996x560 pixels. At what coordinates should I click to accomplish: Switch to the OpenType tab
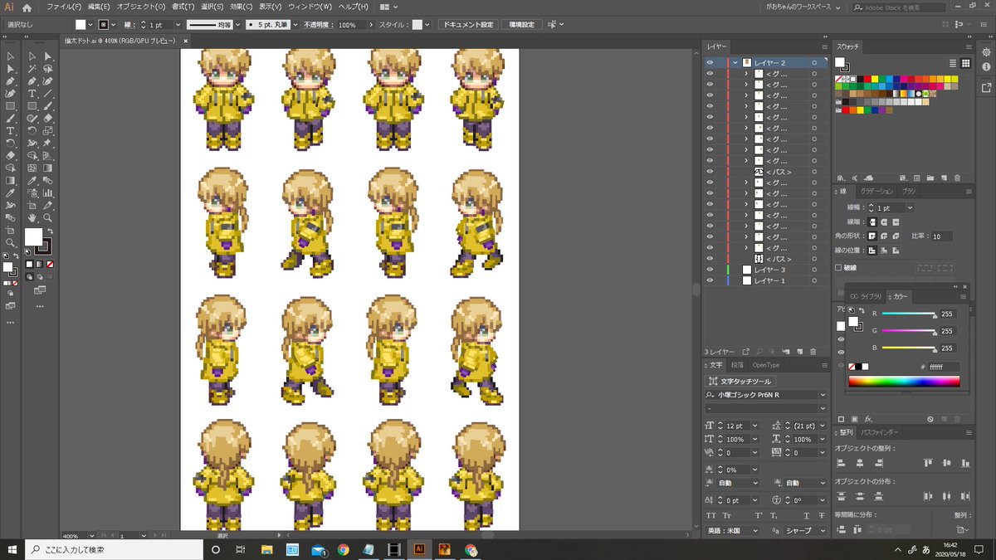pos(765,365)
